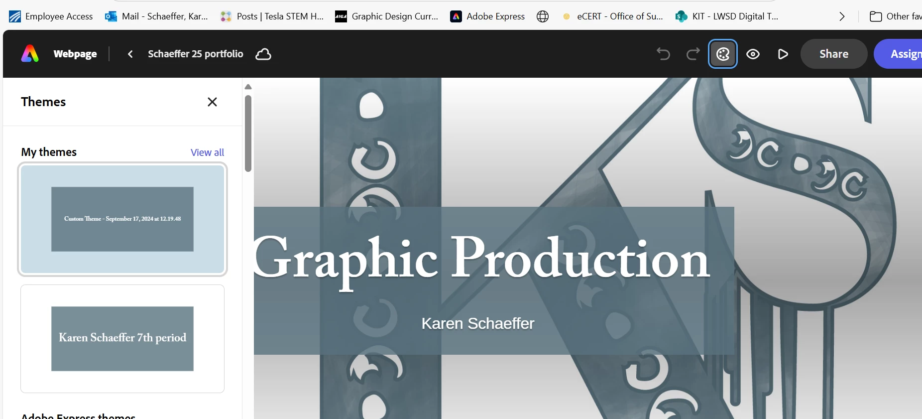The width and height of the screenshot is (922, 419).
Task: Open eCERT - Office of Su... bookmark
Action: point(612,16)
